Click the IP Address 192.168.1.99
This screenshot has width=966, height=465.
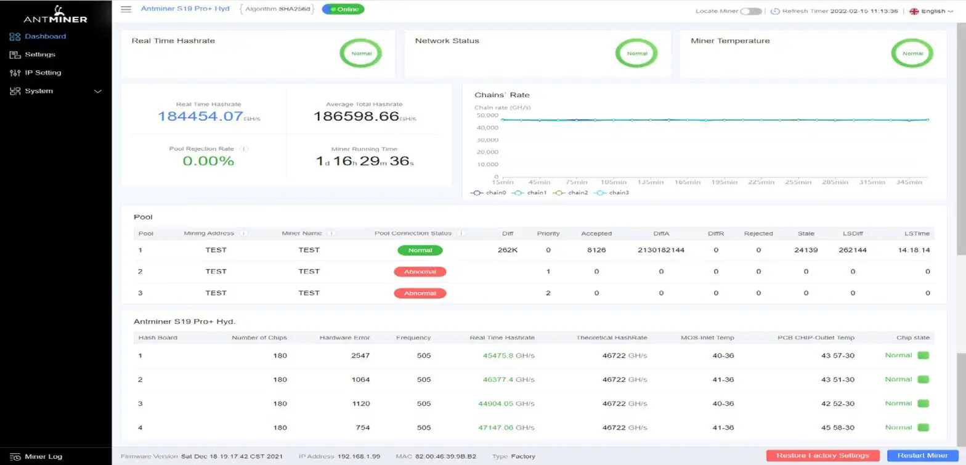[359, 456]
